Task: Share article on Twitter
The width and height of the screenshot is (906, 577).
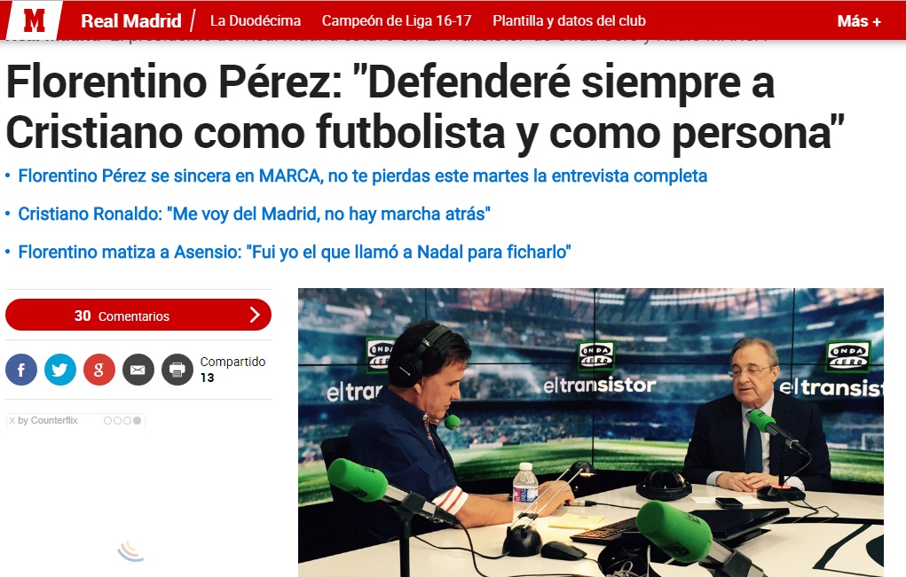Action: [x=60, y=370]
